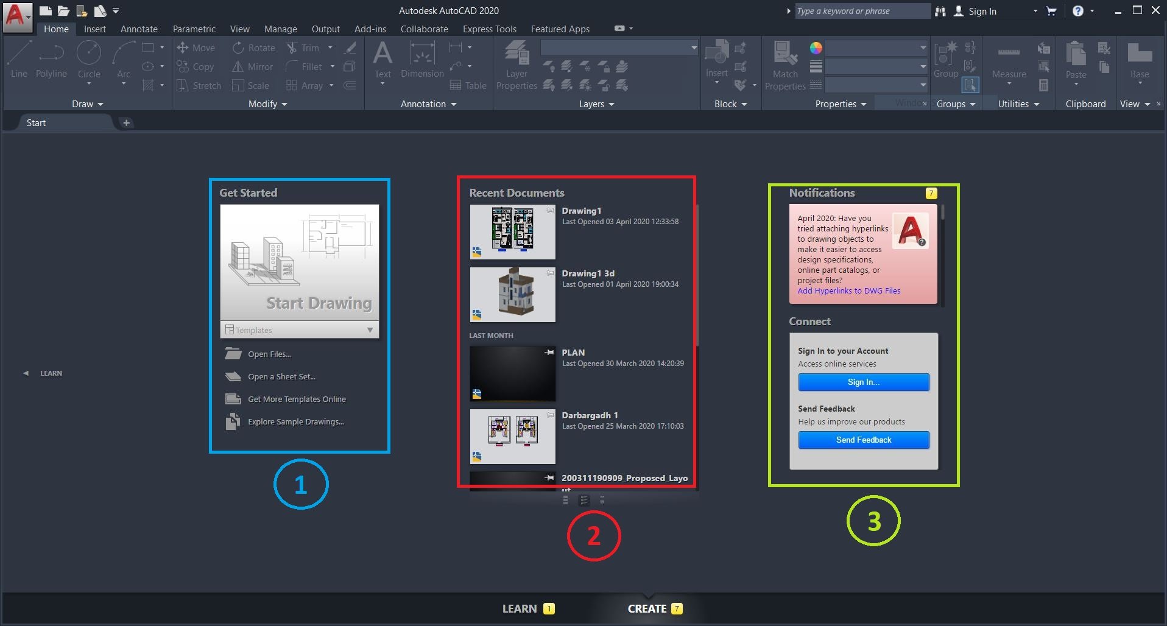1167x626 pixels.
Task: Switch to the Annotate ribbon tab
Action: coord(138,29)
